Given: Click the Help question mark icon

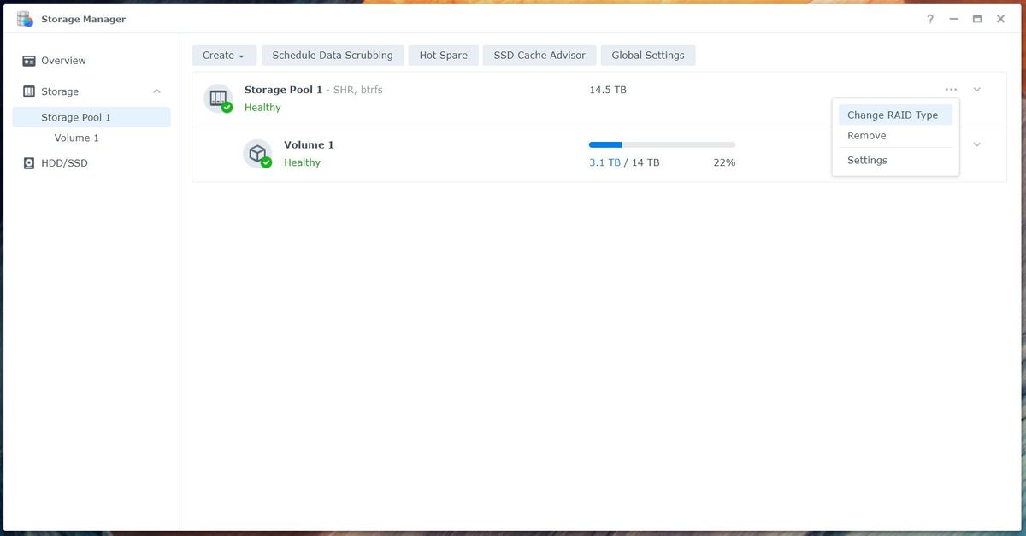Looking at the screenshot, I should [929, 18].
